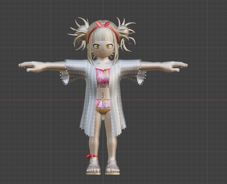Select the red bow on the headband
Viewport: 227px width, 184px height.
[x=103, y=24]
